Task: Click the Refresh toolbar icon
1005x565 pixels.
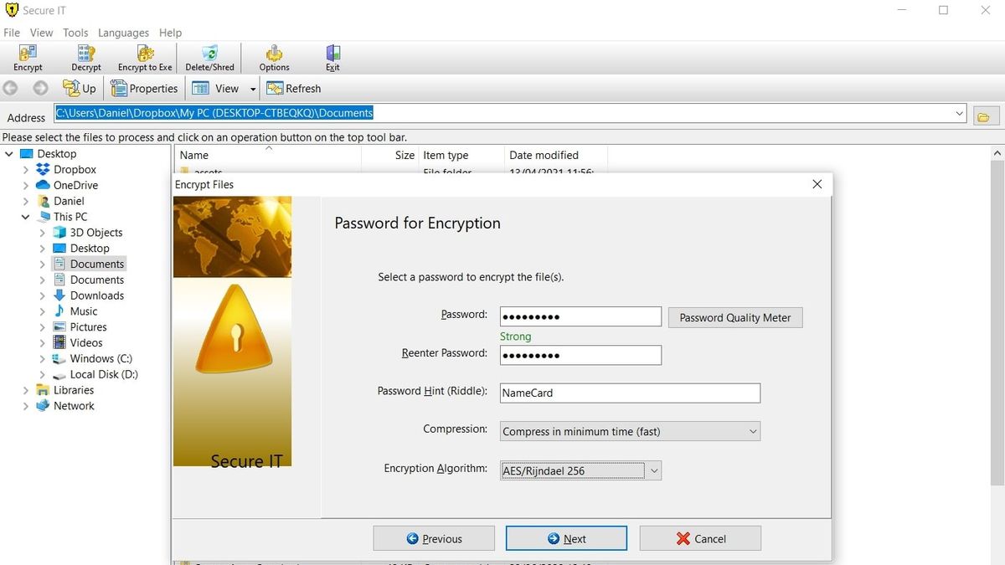Action: pos(294,88)
